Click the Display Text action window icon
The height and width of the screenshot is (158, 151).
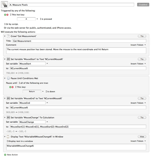pyautogui.click(x=8, y=137)
